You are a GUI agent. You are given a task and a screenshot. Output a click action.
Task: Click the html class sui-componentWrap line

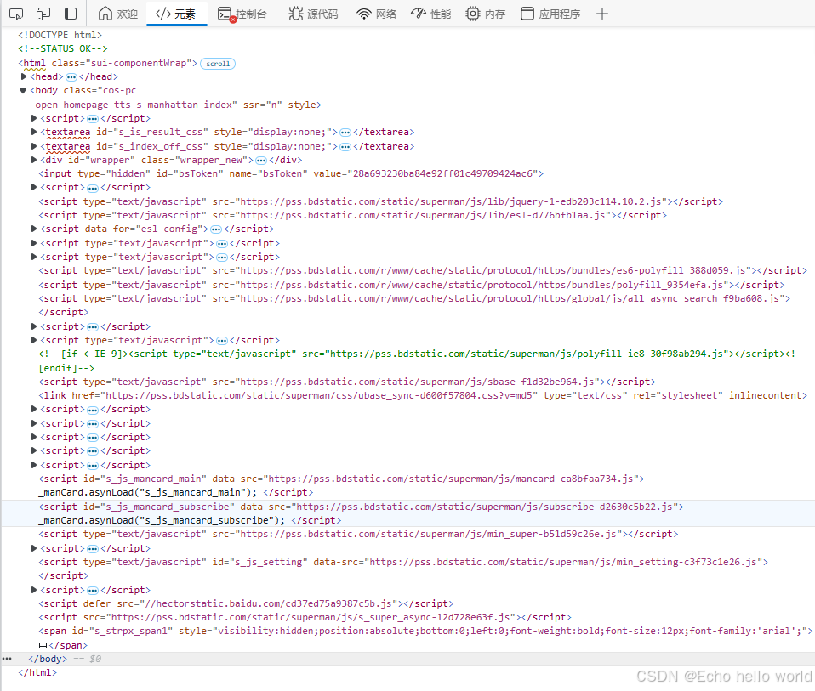pyautogui.click(x=107, y=64)
